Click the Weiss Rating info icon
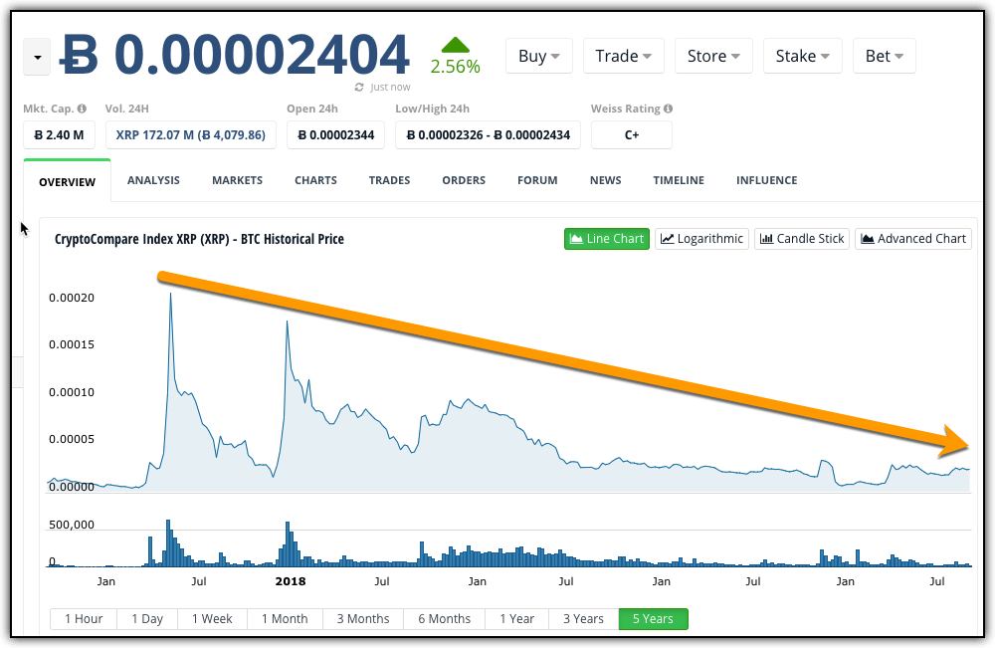The image size is (995, 648). pos(669,108)
